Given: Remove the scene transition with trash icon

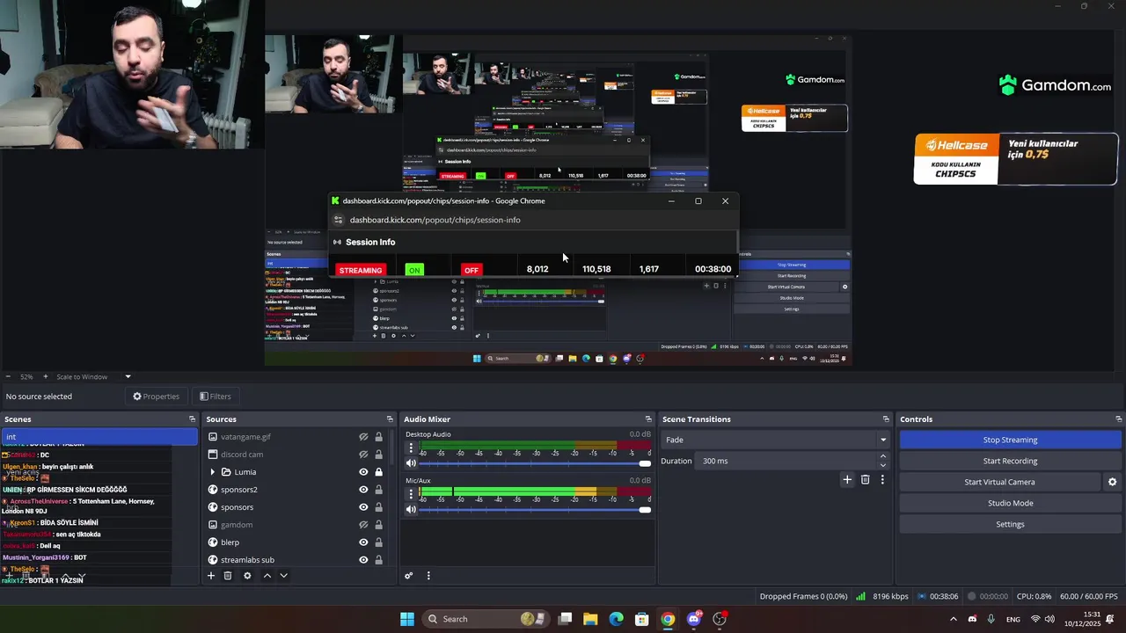Looking at the screenshot, I should coord(866,479).
